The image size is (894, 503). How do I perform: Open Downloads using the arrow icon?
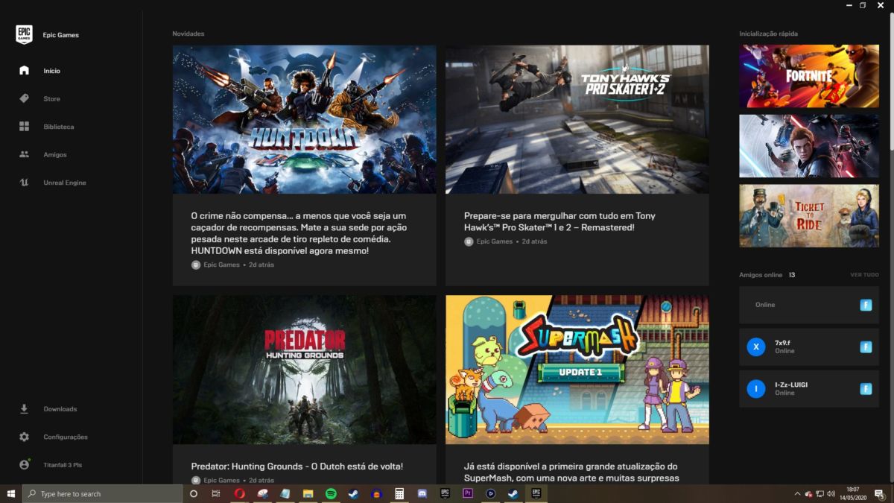pyautogui.click(x=24, y=409)
